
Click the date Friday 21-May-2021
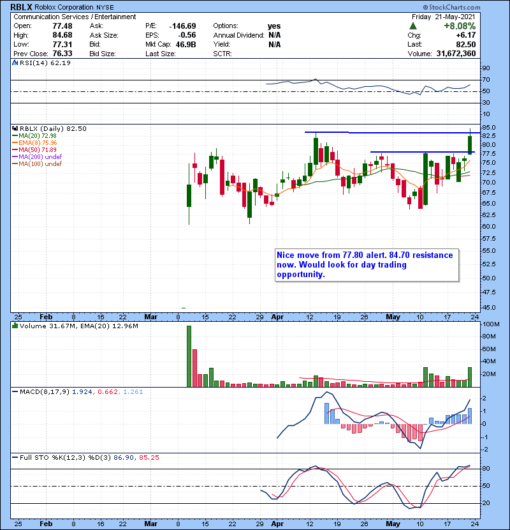click(444, 17)
